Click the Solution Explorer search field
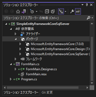Viewport: 96px width, 97px height. point(45,18)
